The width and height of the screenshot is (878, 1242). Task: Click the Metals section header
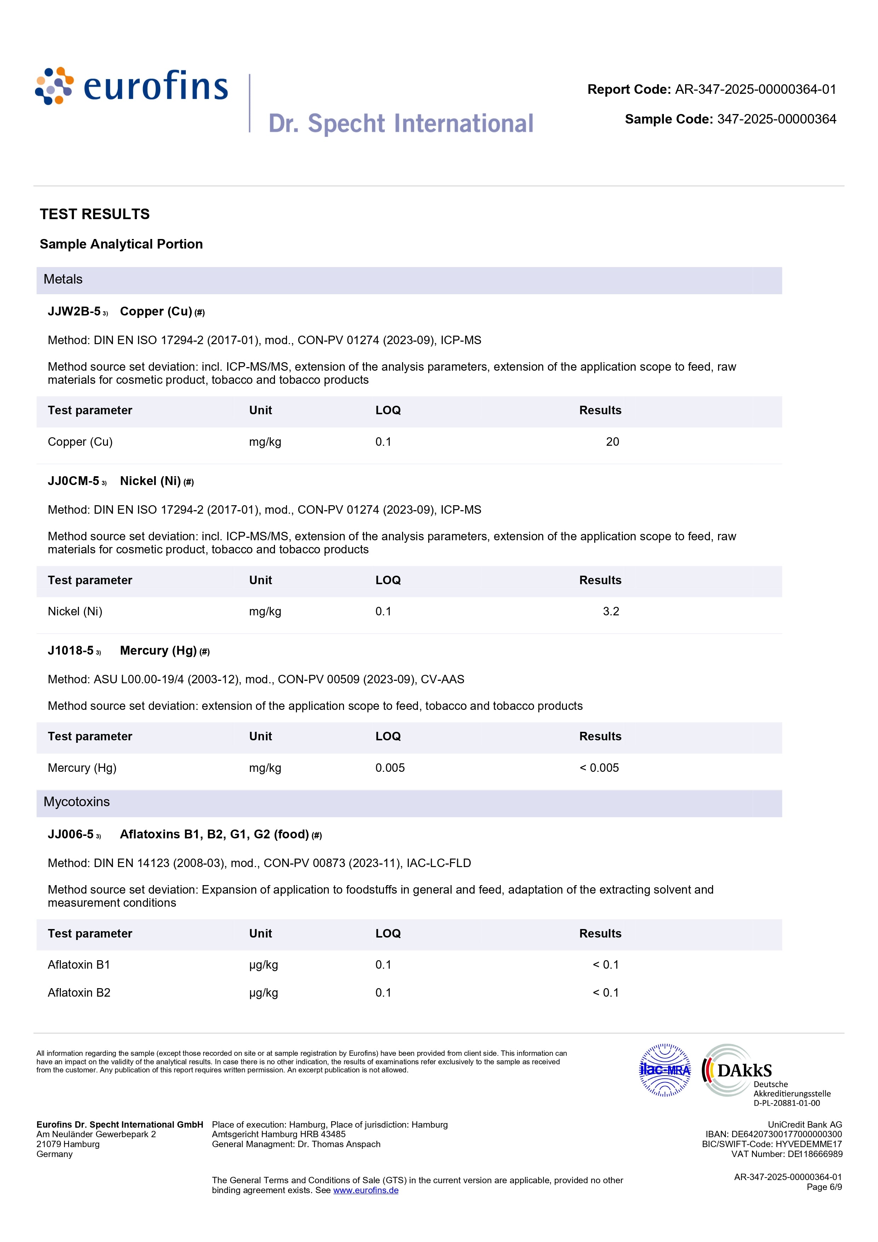[x=63, y=280]
